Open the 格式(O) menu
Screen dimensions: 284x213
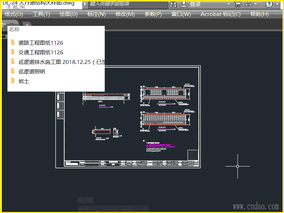(x=14, y=14)
